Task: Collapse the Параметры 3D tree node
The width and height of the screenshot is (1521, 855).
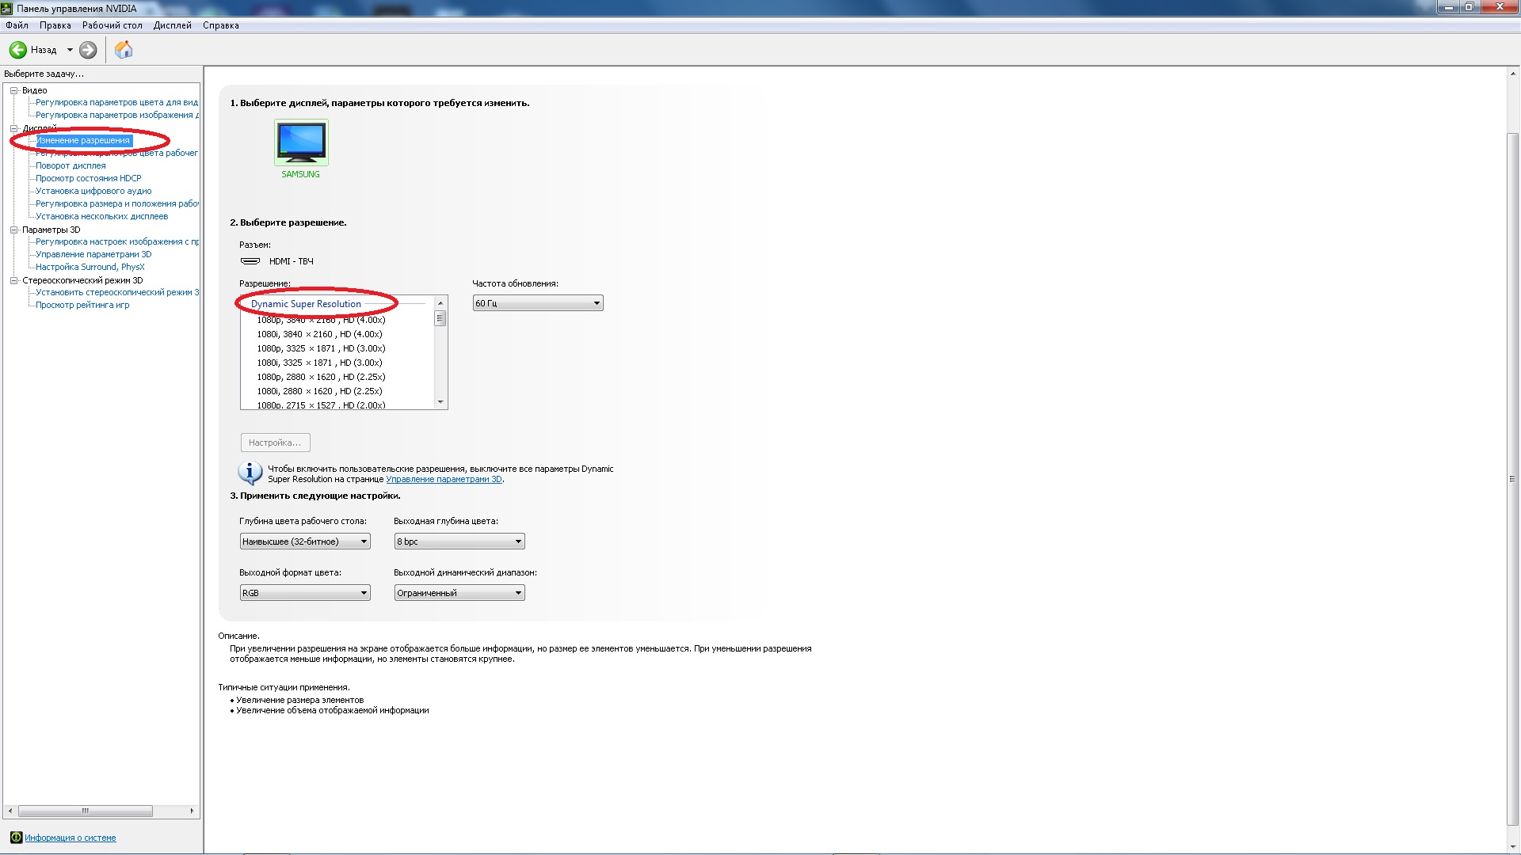Action: (13, 230)
